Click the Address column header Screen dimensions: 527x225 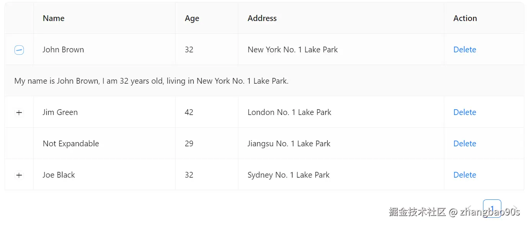click(x=262, y=18)
